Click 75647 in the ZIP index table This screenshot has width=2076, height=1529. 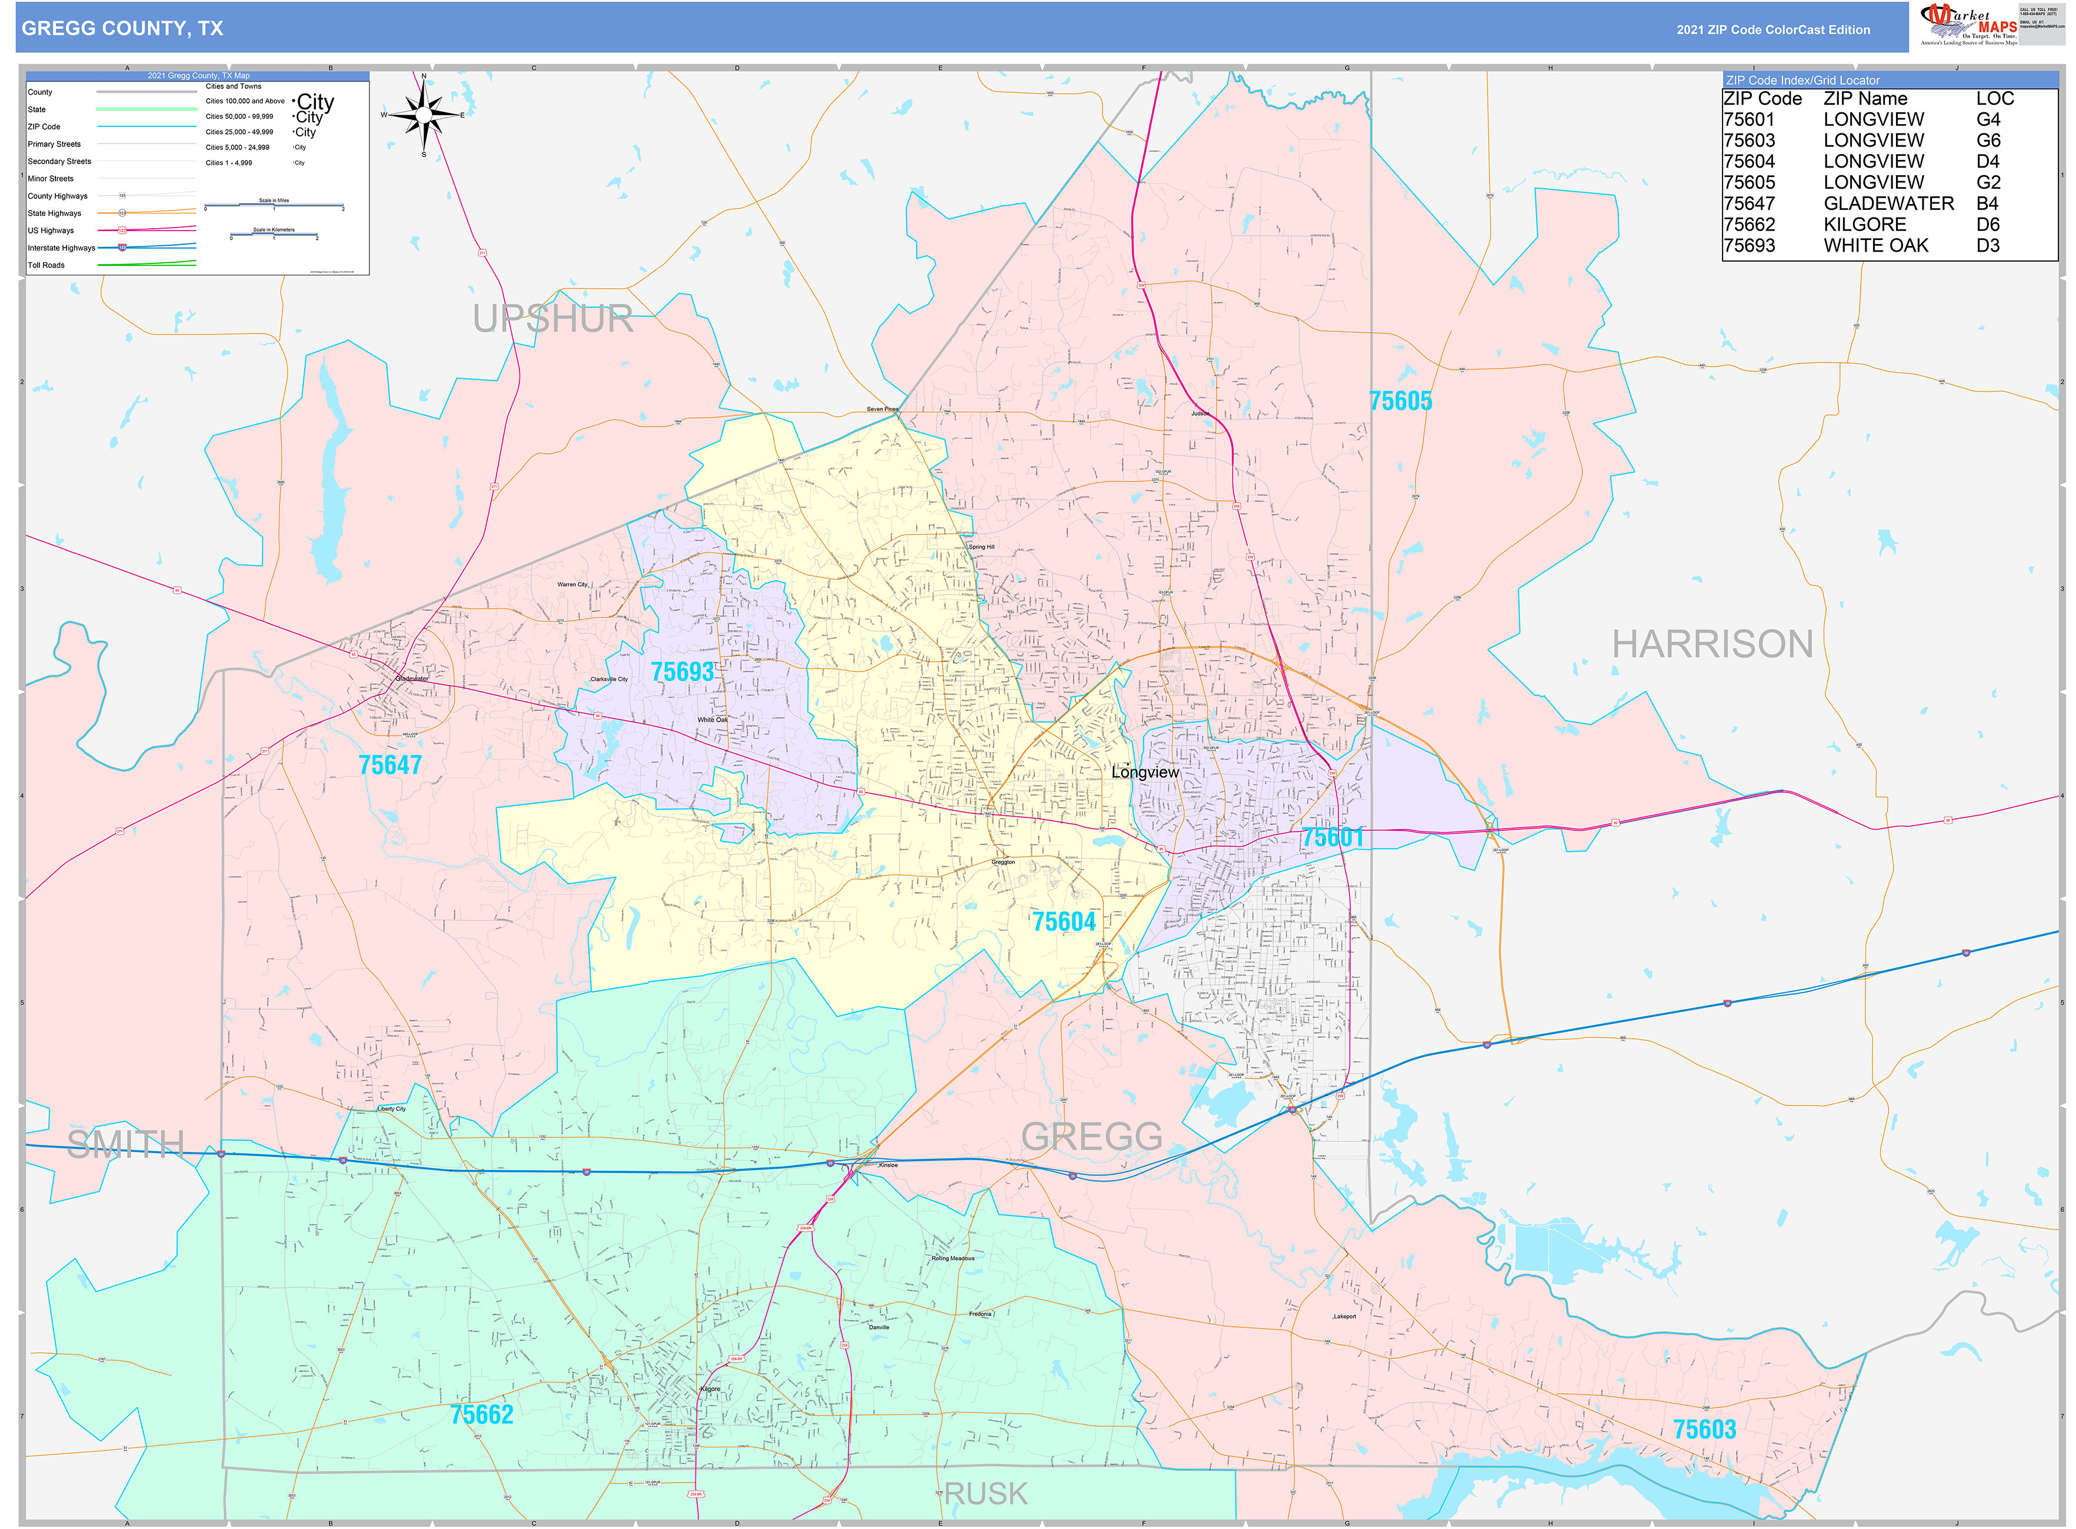pyautogui.click(x=1748, y=203)
